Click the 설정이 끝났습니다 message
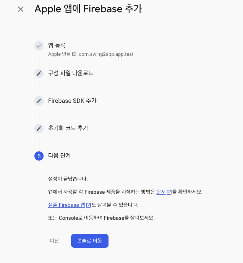This screenshot has height=263, width=243. [x=68, y=179]
